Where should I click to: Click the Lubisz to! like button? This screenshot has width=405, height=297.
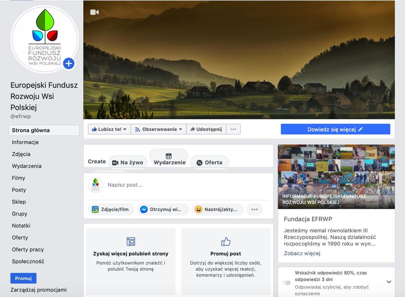pyautogui.click(x=109, y=129)
